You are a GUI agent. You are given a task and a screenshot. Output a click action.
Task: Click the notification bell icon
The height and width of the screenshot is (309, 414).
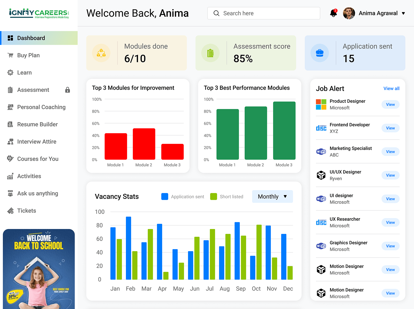coord(333,13)
